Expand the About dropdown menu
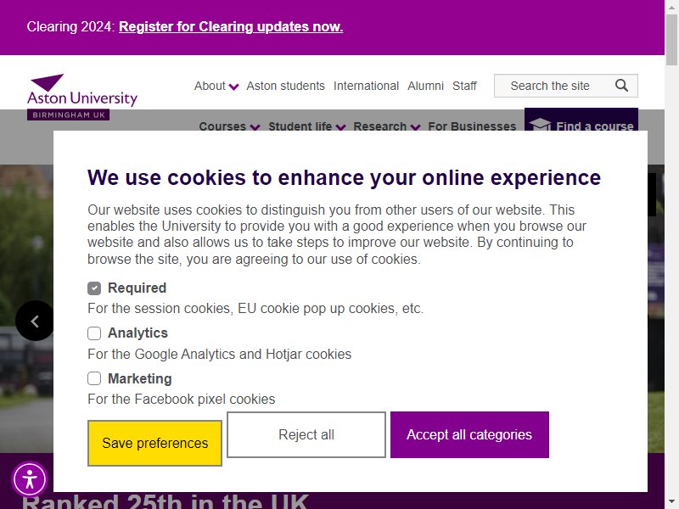 click(216, 87)
